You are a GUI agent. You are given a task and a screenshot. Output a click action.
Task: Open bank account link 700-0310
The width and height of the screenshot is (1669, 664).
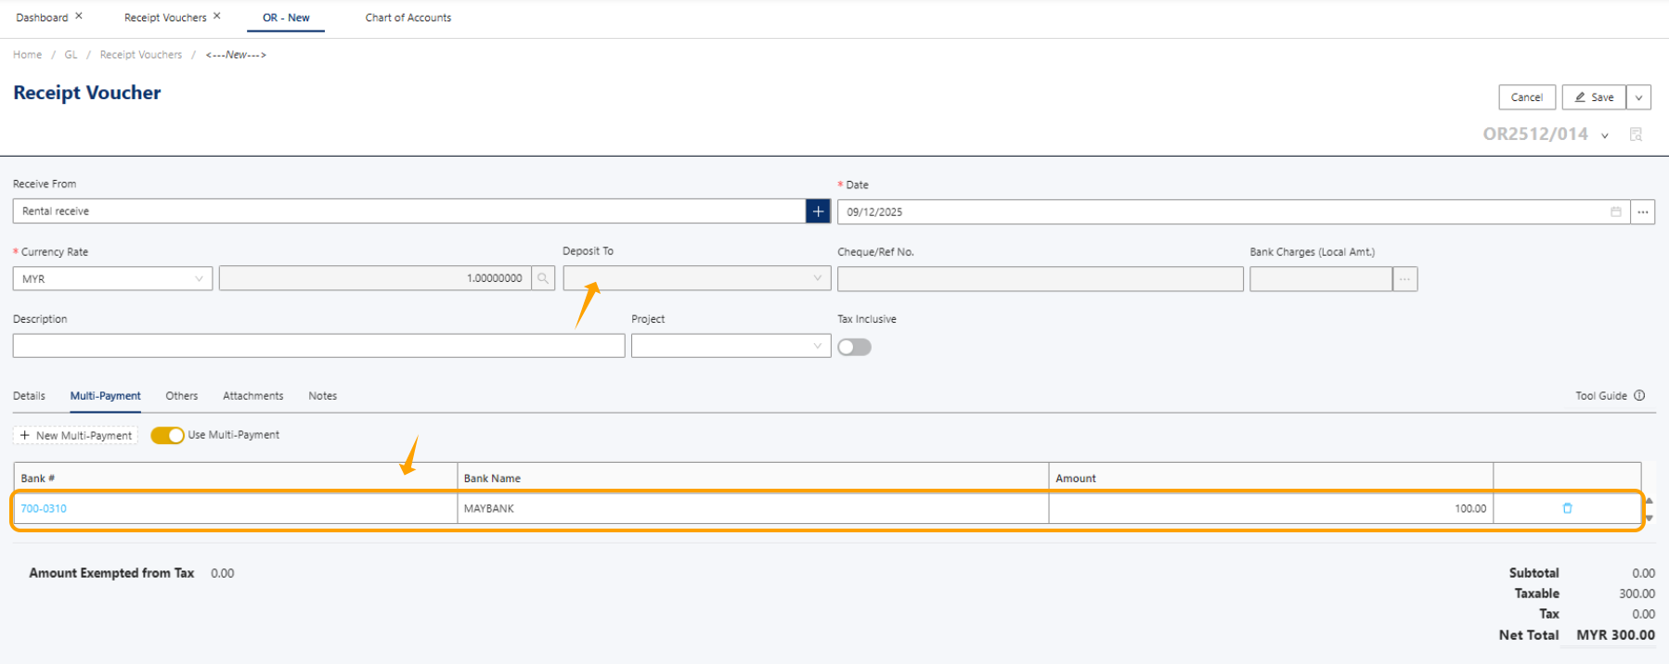click(44, 508)
